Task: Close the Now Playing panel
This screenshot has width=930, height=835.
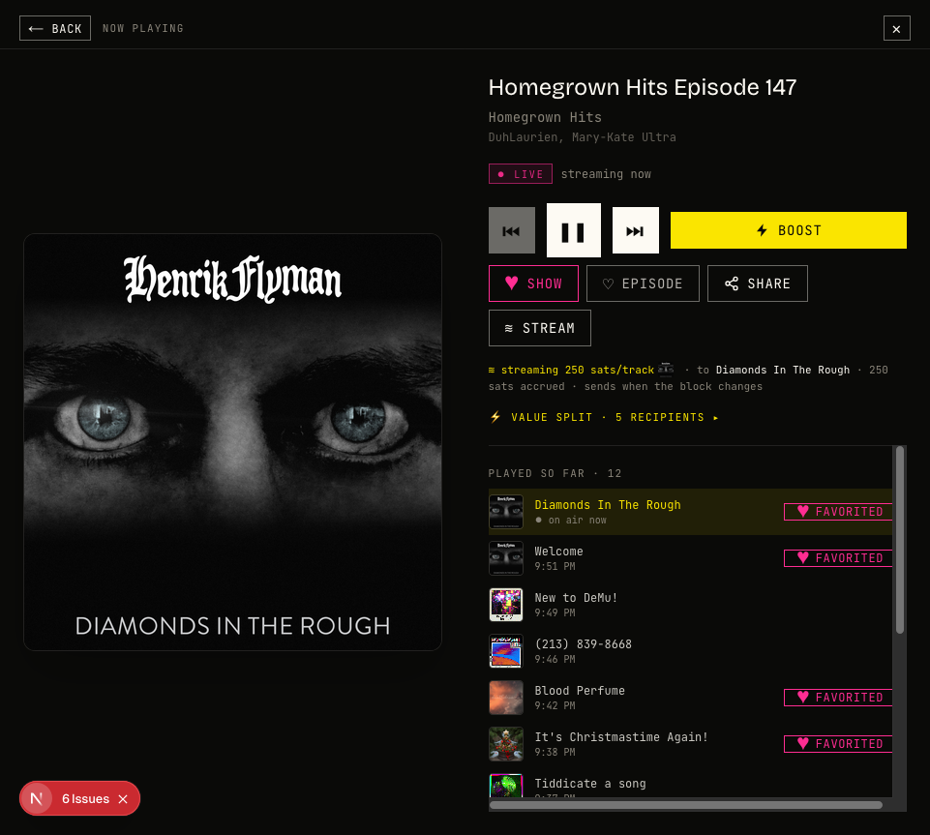Action: click(896, 28)
